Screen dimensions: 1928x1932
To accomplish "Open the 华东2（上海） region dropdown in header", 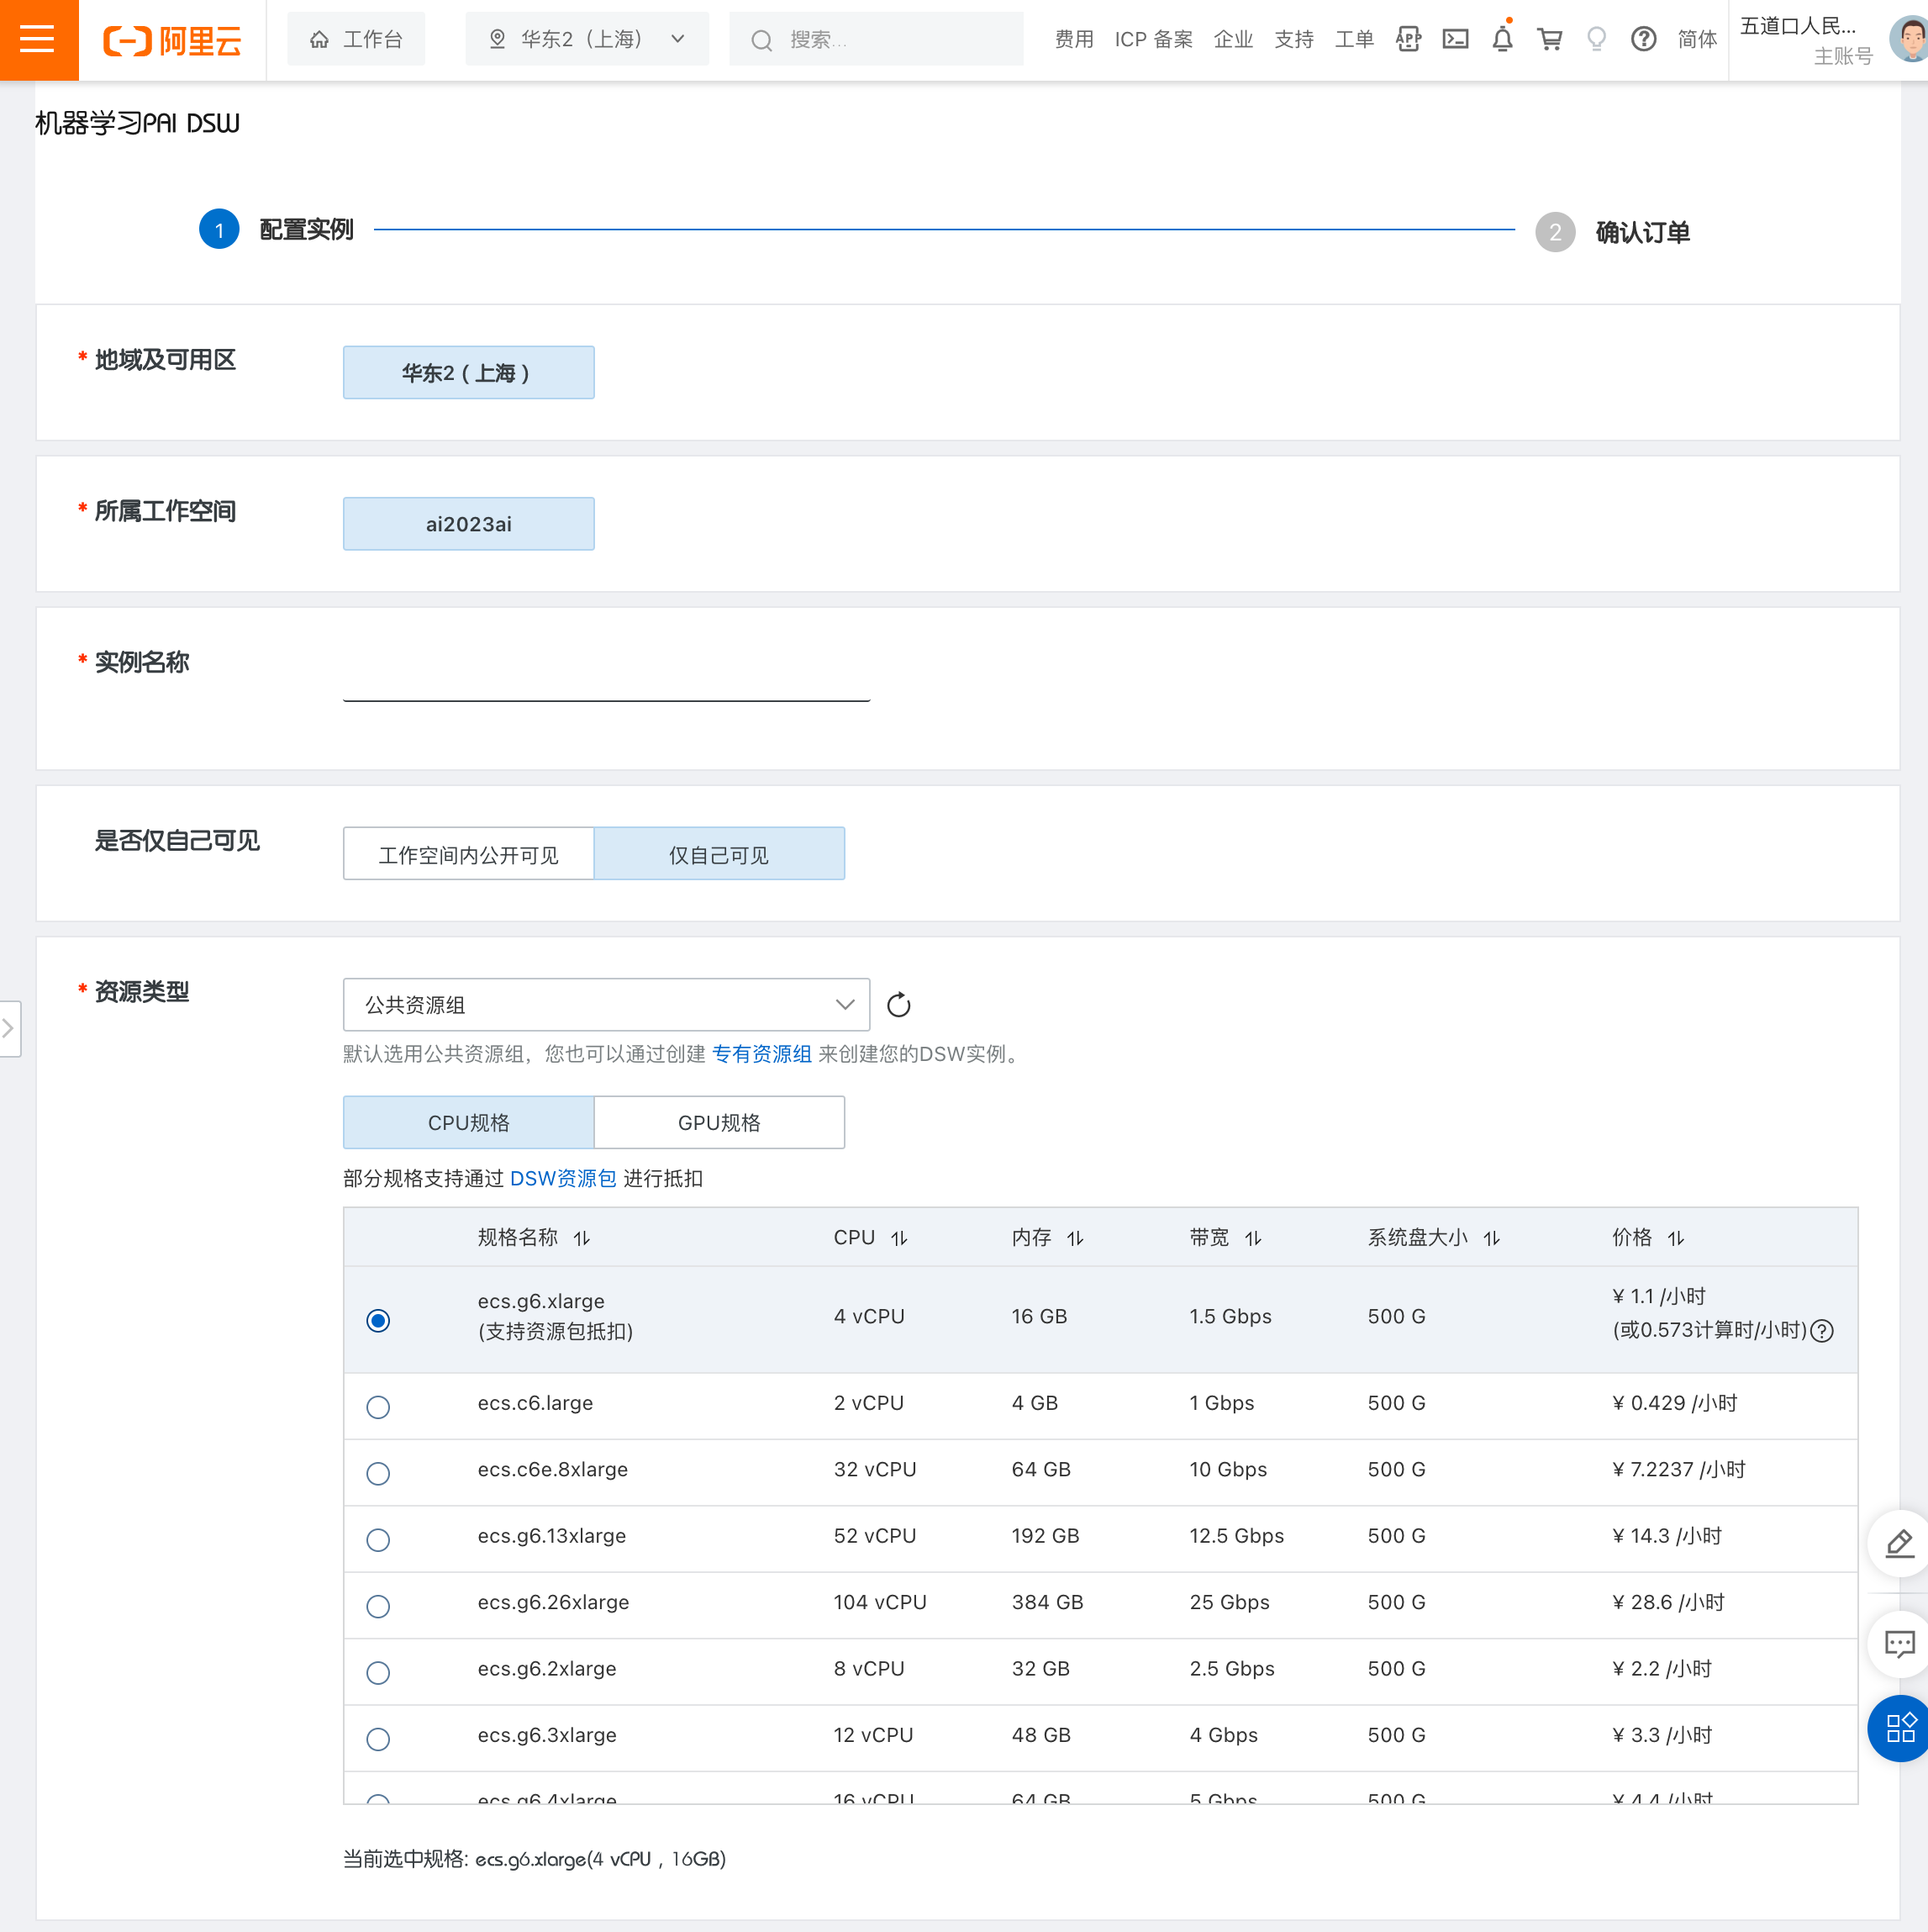I will pyautogui.click(x=587, y=39).
